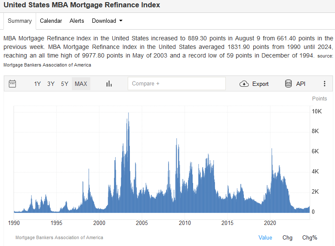The image size is (335, 246).
Task: Open the three-dot more options menu
Action: [325, 84]
